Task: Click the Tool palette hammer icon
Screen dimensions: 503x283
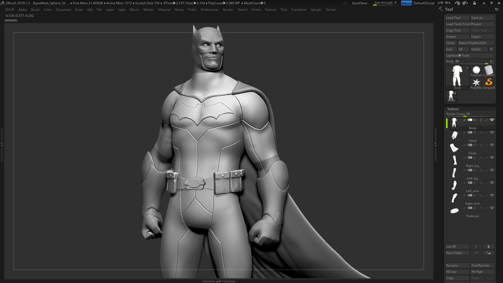Action: pyautogui.click(x=441, y=9)
